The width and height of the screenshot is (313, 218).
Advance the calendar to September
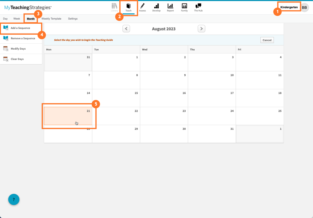tap(201, 28)
